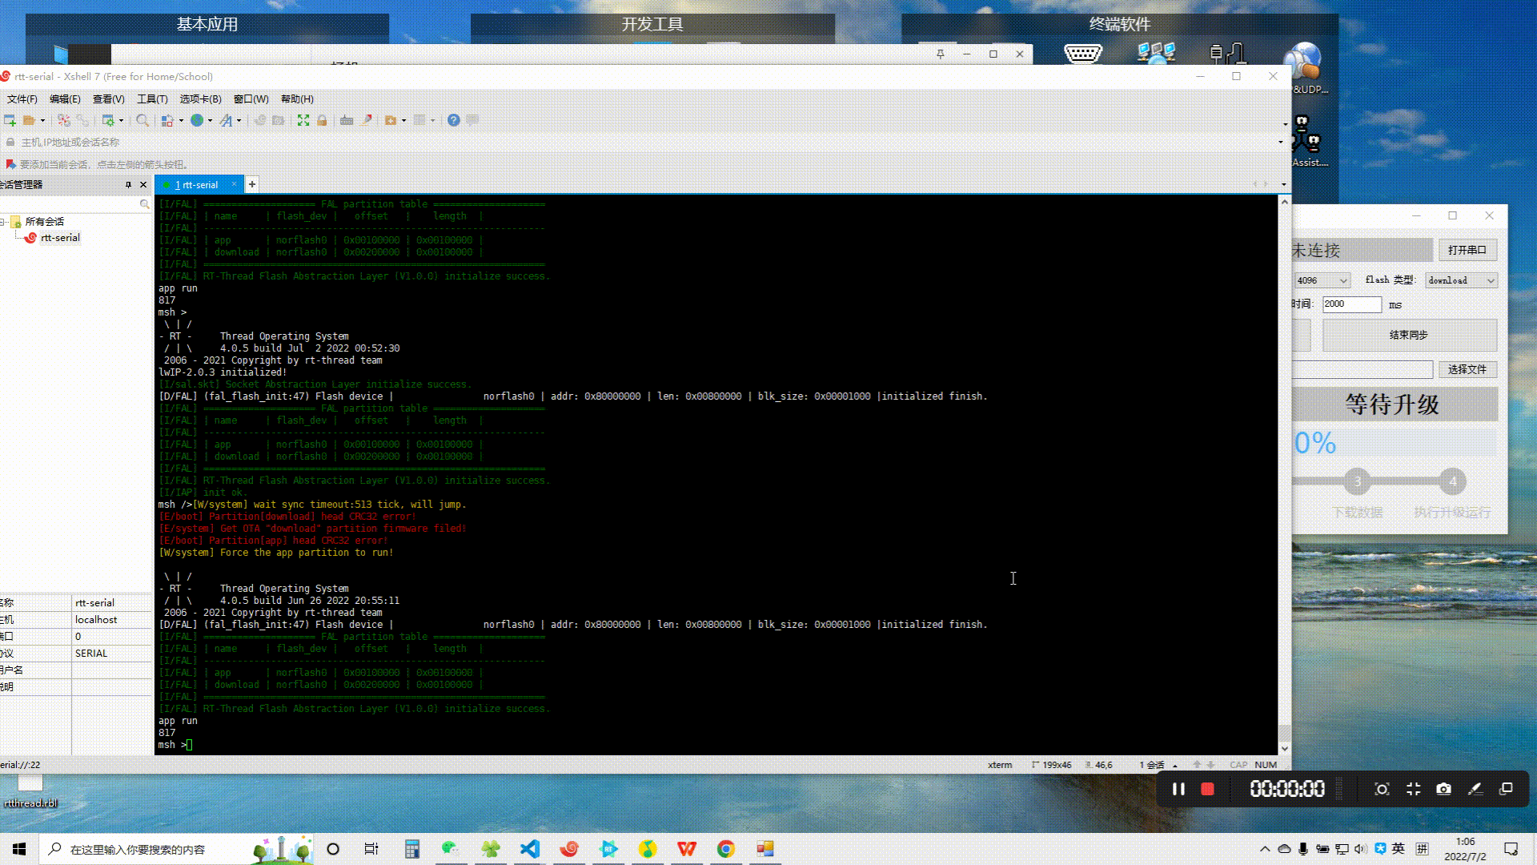Pin the session manager panel

(128, 185)
